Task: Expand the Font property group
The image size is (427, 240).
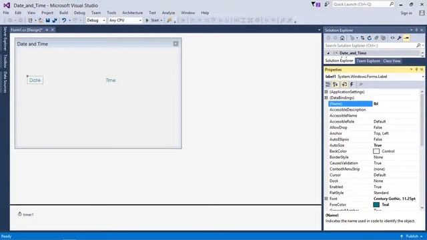Action: (x=326, y=199)
